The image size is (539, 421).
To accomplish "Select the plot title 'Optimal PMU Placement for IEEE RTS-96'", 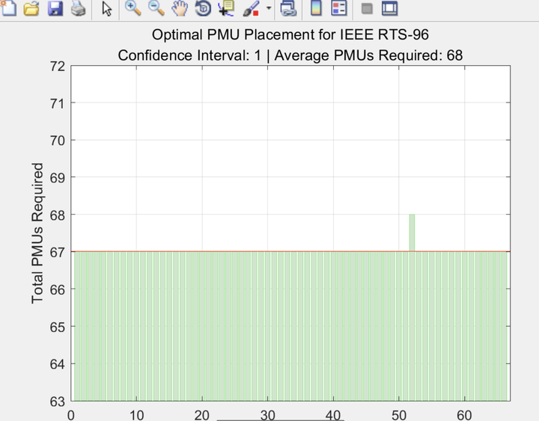I will [x=290, y=34].
